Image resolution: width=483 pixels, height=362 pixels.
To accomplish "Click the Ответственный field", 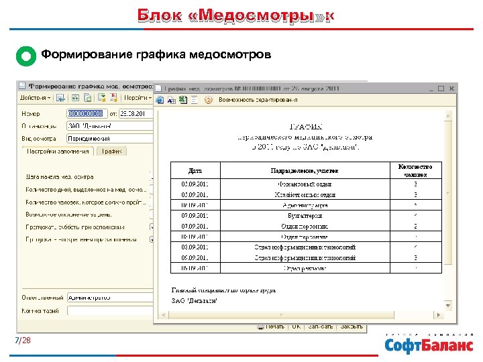I will [110, 298].
